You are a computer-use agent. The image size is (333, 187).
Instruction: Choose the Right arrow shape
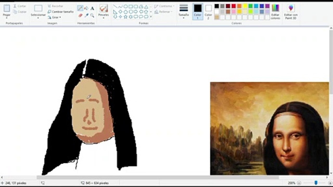pos(136,12)
